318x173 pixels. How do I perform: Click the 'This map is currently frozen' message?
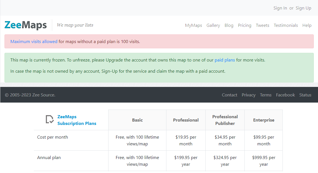(138, 60)
